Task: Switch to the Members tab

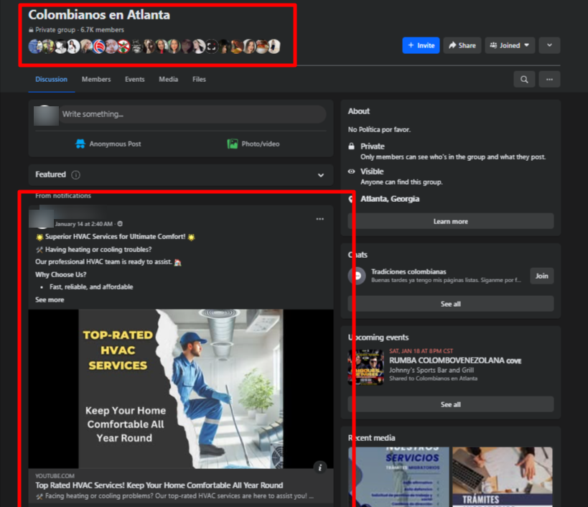Action: coord(96,80)
